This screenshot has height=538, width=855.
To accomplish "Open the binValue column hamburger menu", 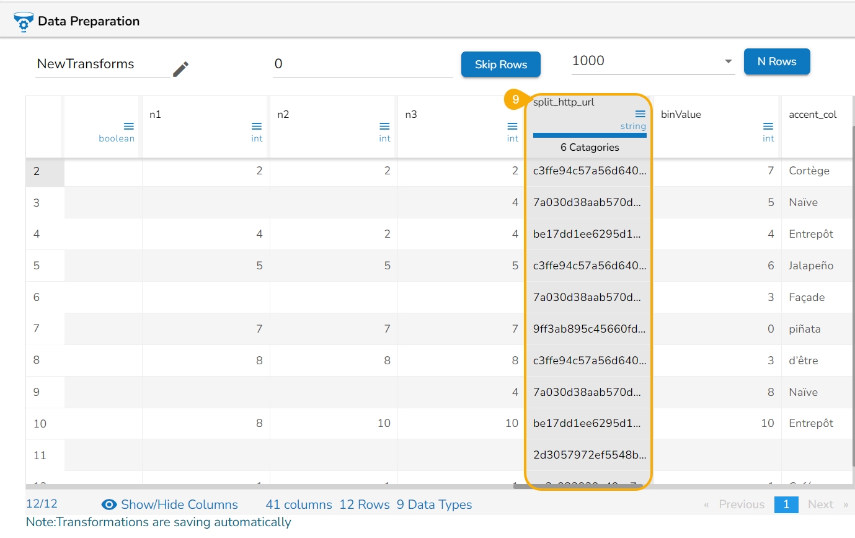I will click(x=768, y=127).
